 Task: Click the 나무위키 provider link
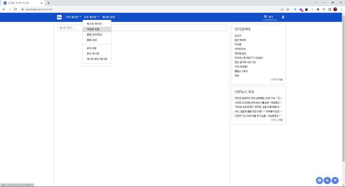(x=274, y=80)
